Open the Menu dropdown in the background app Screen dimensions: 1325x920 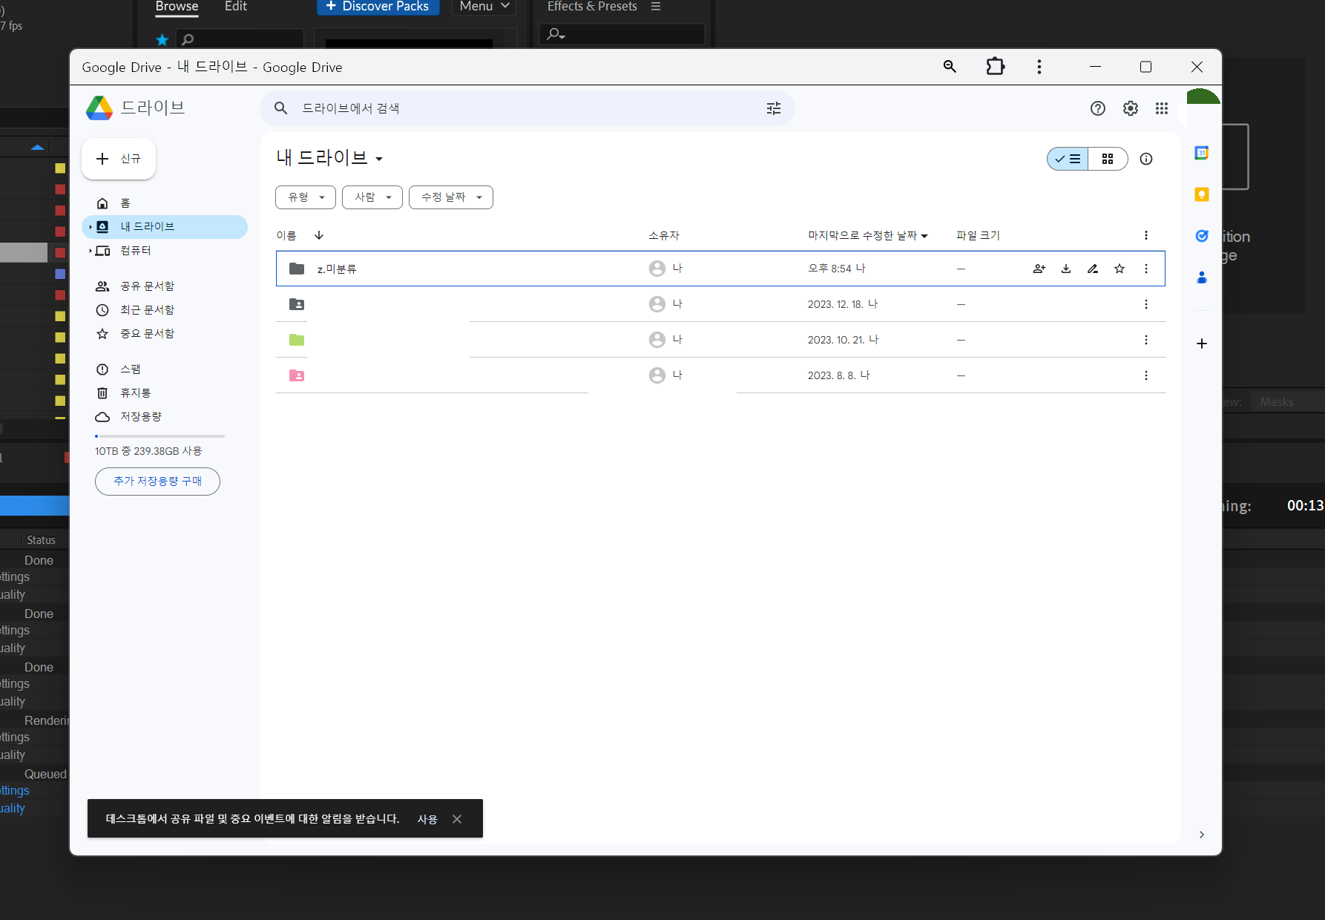[x=484, y=6]
